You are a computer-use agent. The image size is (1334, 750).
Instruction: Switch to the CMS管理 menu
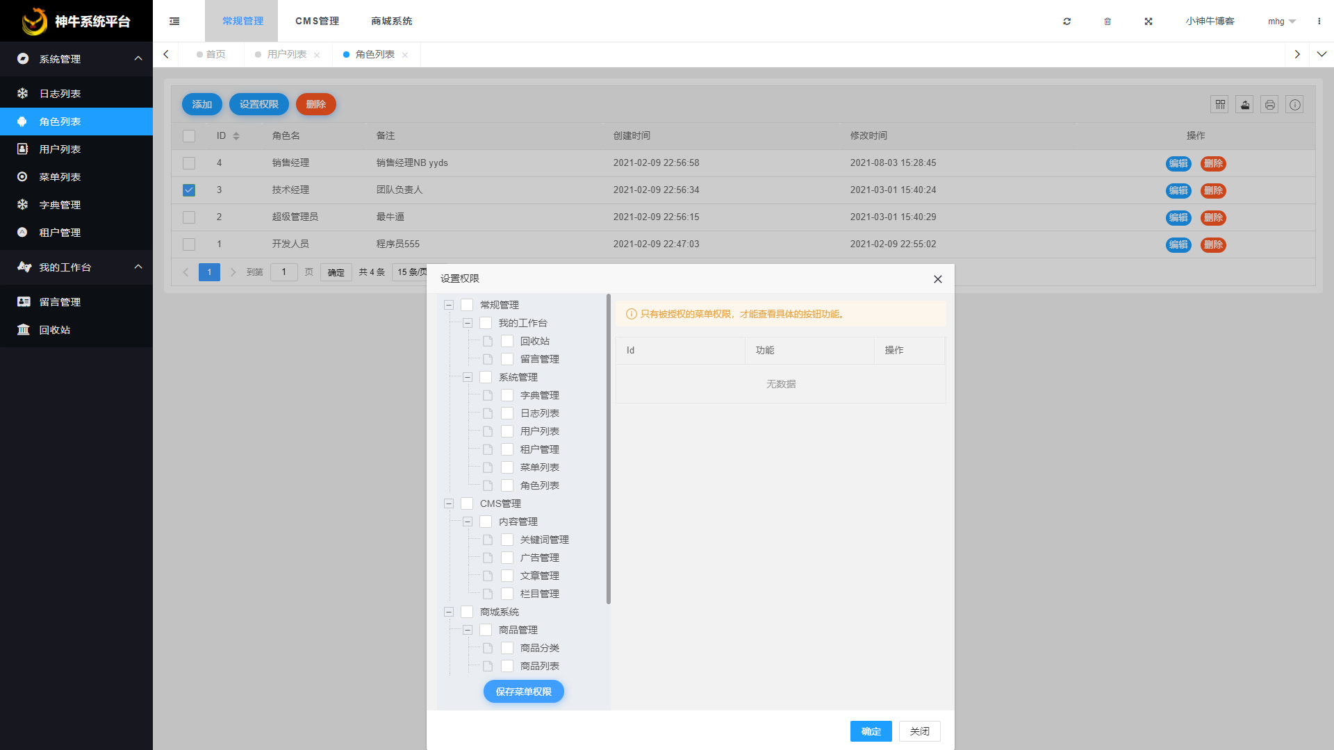pyautogui.click(x=317, y=21)
